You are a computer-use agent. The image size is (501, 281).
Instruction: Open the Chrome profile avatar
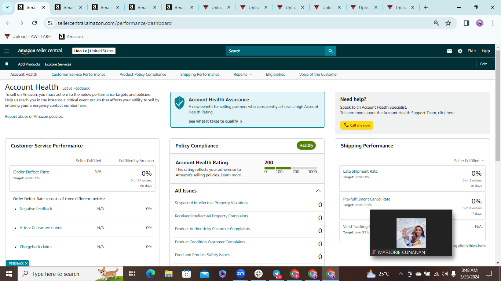click(480, 23)
